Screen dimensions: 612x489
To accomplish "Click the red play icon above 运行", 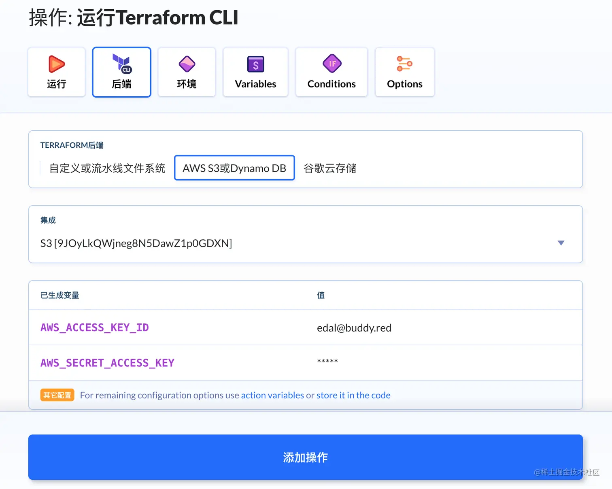I will pyautogui.click(x=57, y=64).
